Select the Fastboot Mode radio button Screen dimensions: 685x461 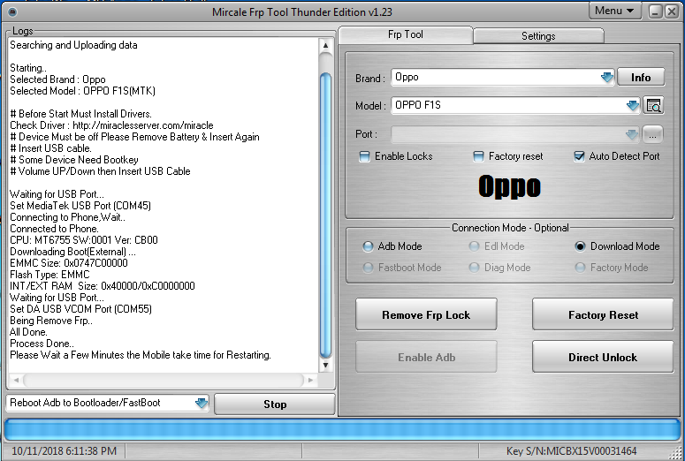(x=368, y=268)
